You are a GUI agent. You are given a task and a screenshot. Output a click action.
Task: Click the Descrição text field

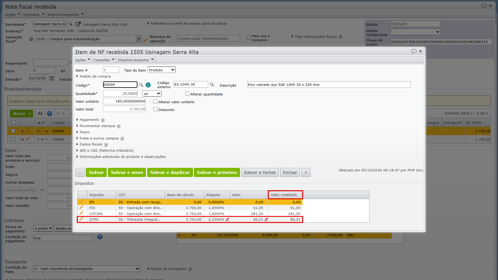[329, 85]
